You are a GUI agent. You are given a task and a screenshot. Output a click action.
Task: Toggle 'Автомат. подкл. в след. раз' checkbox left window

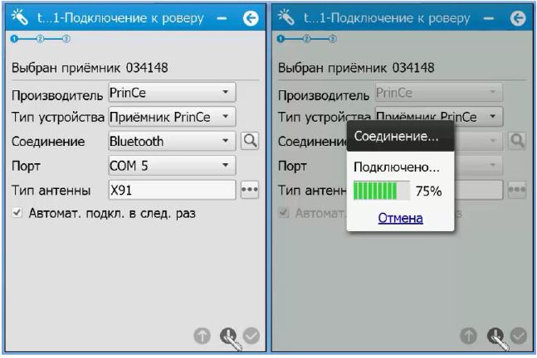[17, 213]
